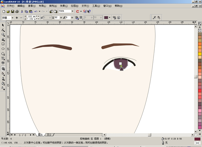Pick the Polygon tool

pos(3,54)
